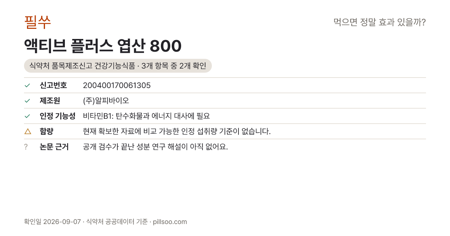Image resolution: width=450 pixels, height=236 pixels.
Task: Select the 식약처 품목제조신고 건강기능식품 badge
Action: coord(118,66)
